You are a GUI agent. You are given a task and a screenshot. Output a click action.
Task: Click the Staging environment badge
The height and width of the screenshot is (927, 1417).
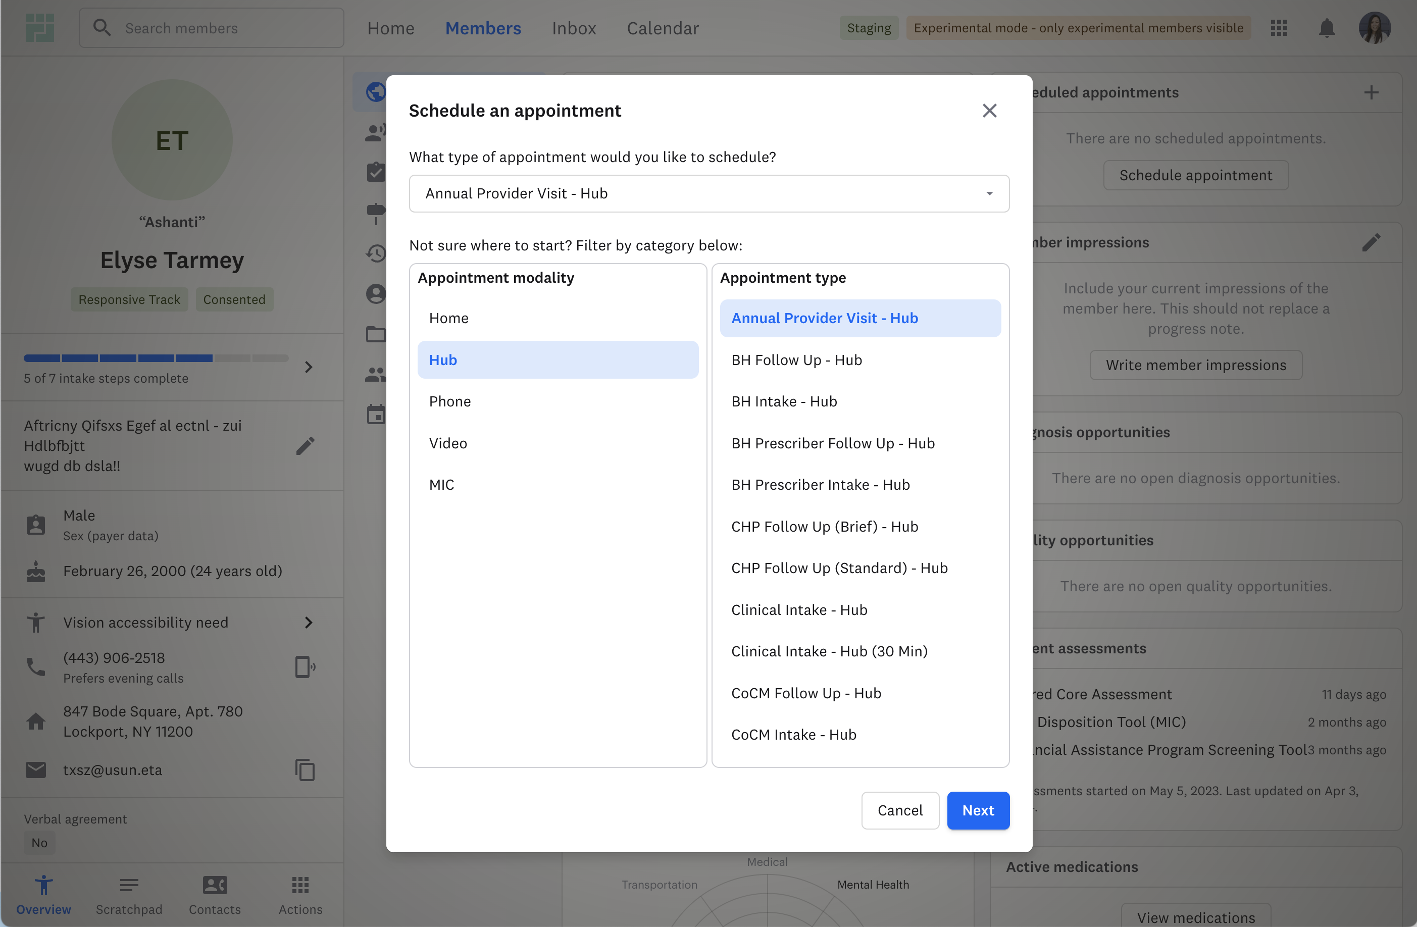tap(869, 28)
